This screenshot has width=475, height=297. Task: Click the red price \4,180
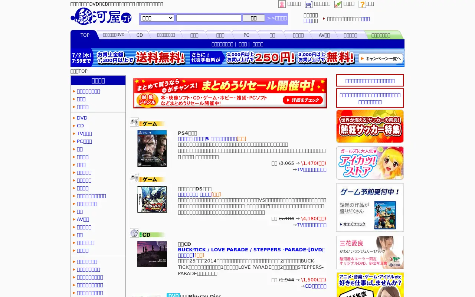click(314, 219)
